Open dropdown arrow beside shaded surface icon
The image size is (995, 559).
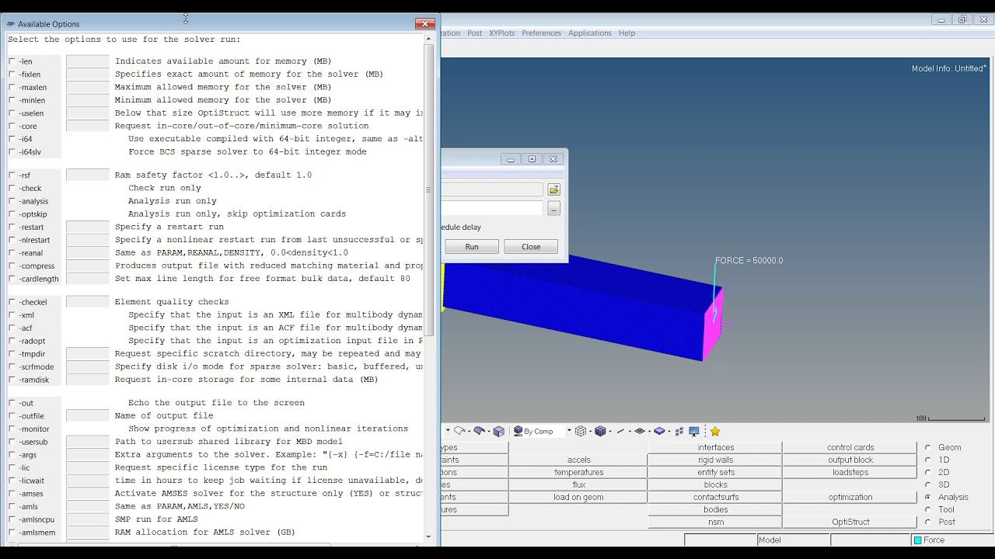[x=489, y=432]
